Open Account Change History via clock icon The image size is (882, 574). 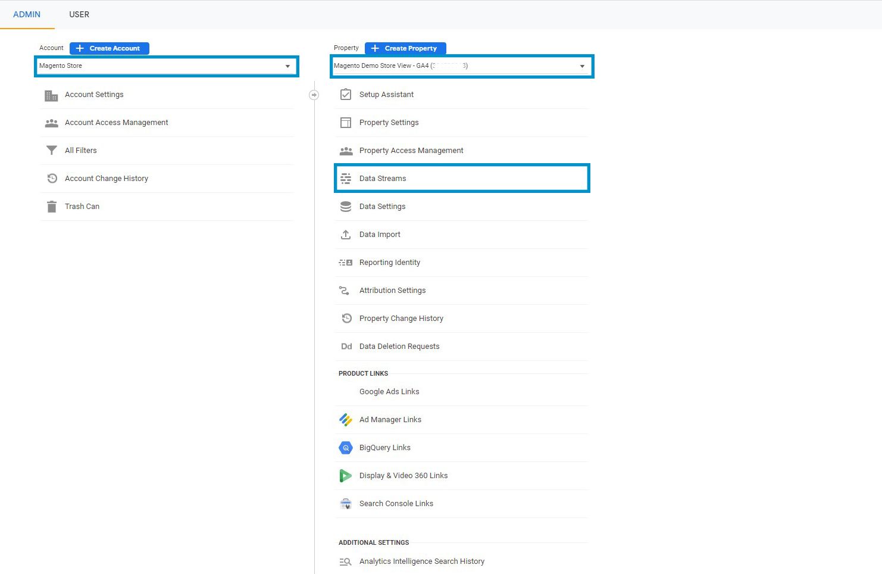(52, 178)
